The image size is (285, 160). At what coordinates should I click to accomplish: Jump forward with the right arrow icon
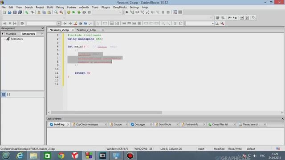point(70,24)
